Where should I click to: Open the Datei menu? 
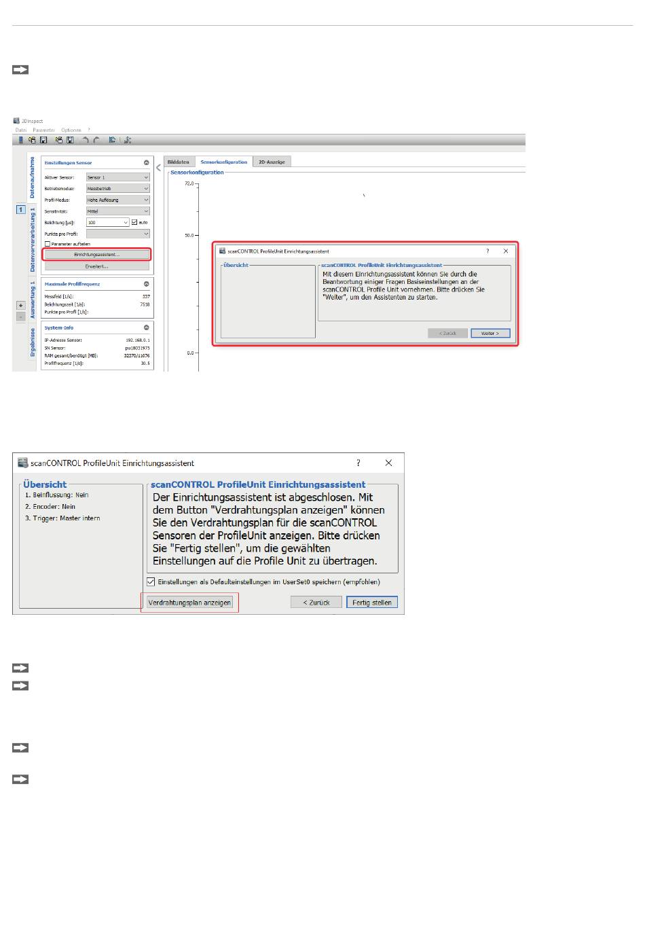[x=21, y=130]
